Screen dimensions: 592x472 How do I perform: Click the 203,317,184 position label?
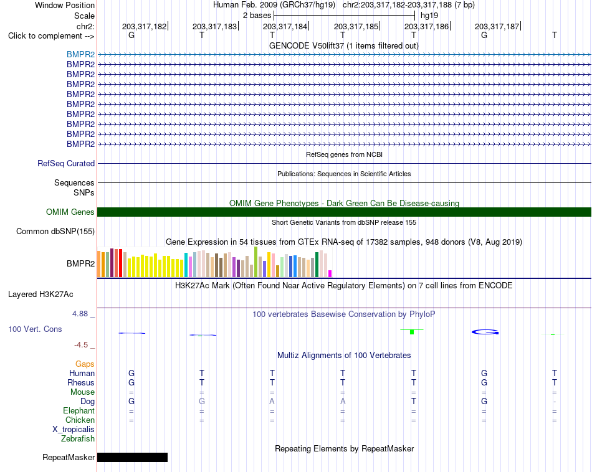pos(285,26)
